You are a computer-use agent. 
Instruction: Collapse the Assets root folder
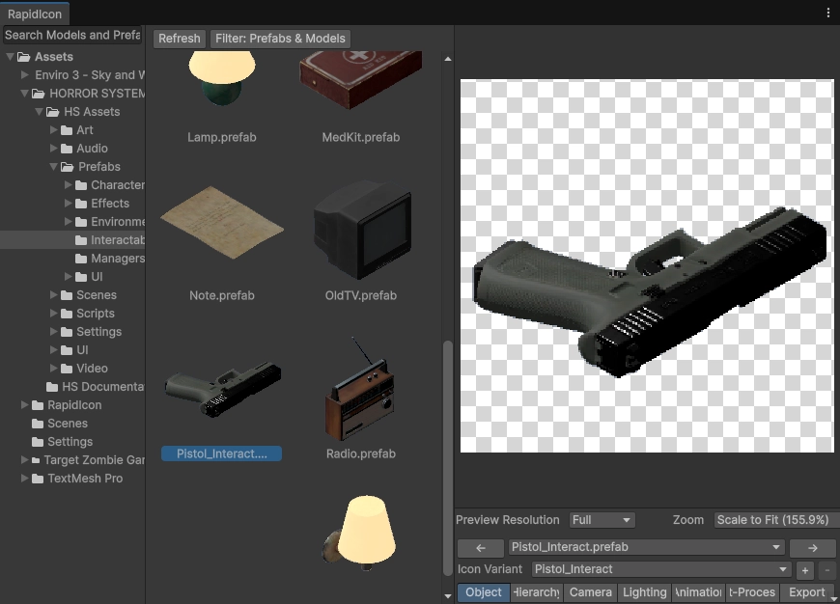click(x=10, y=56)
